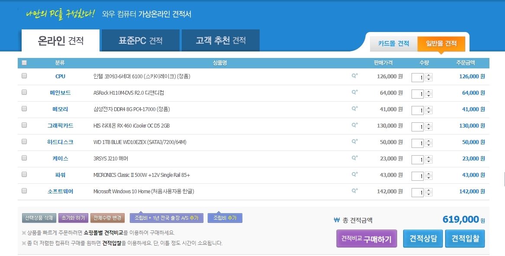Select the 그래픽카드 row checkbox

[x=24, y=125]
